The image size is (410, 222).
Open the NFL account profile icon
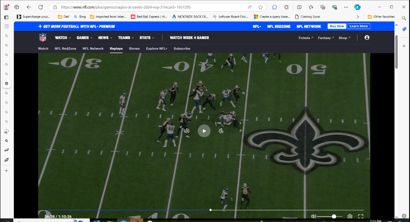367,38
